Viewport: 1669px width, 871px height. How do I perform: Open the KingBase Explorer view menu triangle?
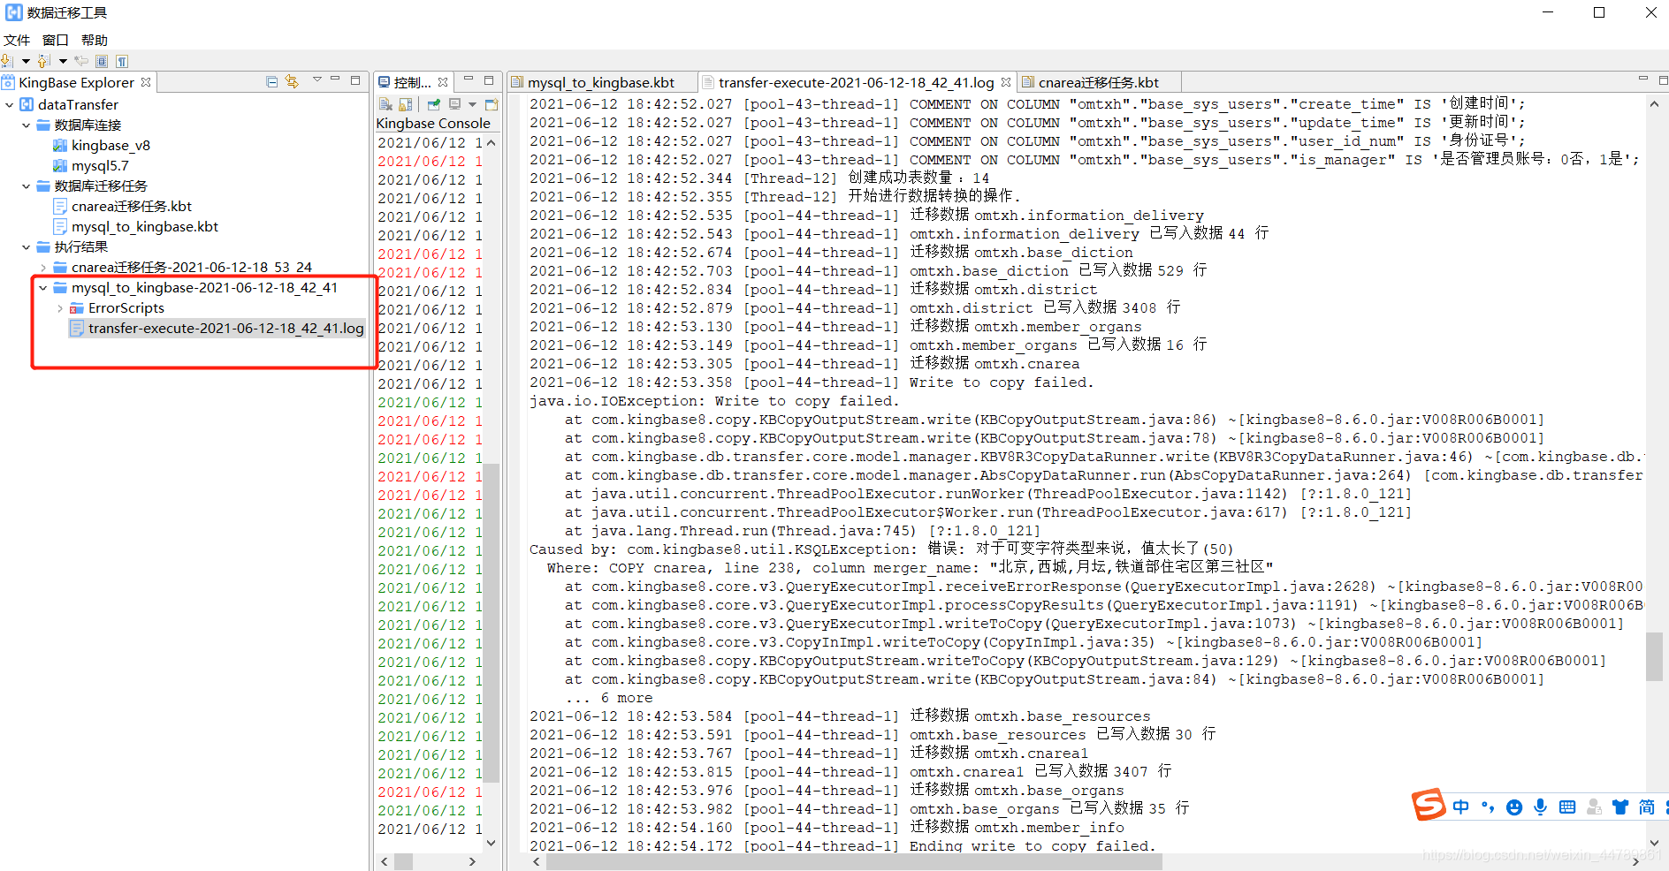point(317,80)
